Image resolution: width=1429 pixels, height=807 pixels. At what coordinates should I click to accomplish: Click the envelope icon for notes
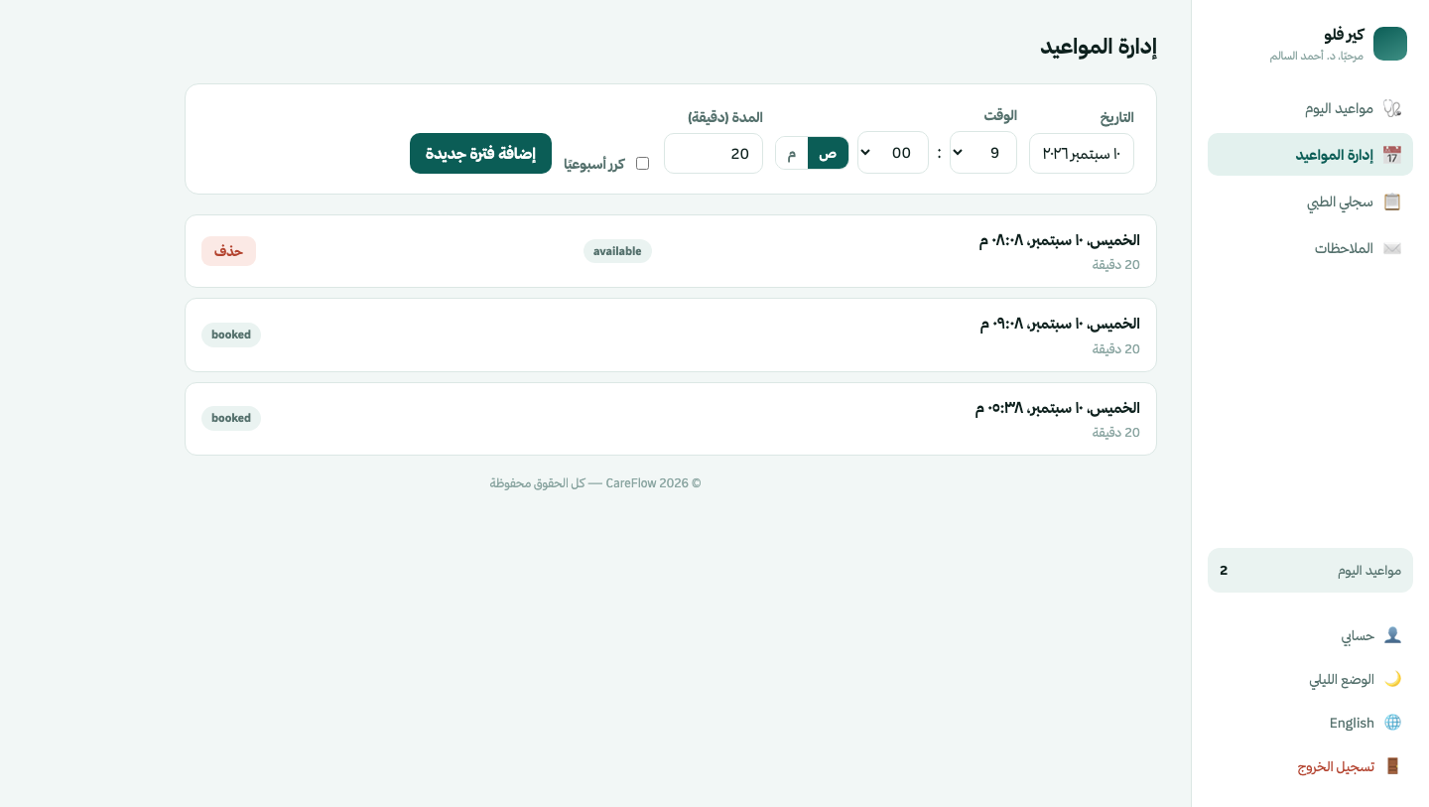click(x=1392, y=248)
